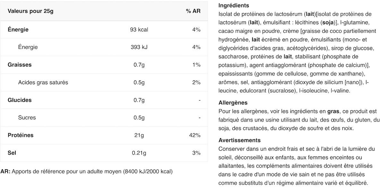This screenshot has width=385, height=192.
Task: Click the '42%' protein percentage
Action: pos(195,135)
